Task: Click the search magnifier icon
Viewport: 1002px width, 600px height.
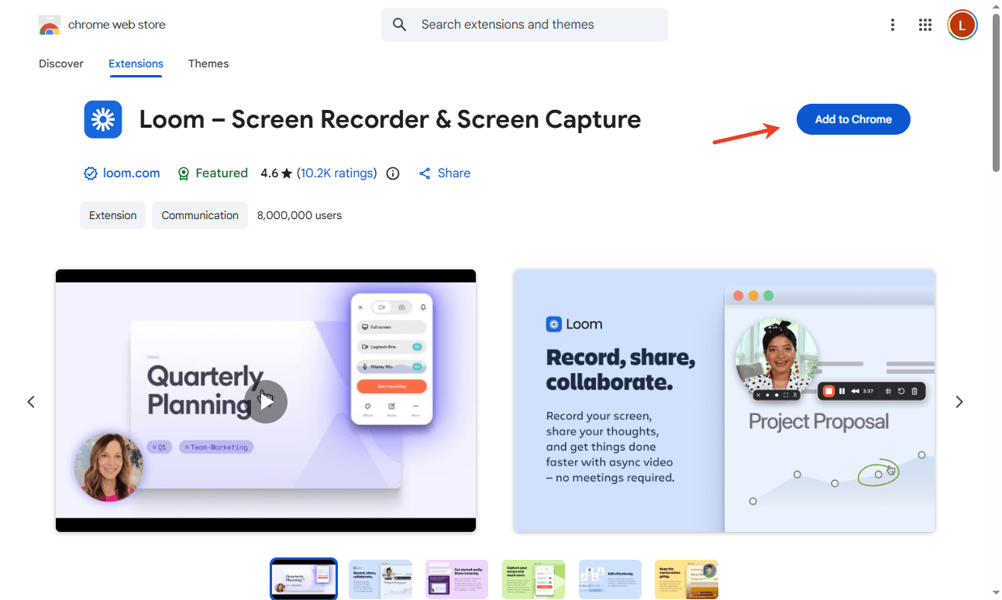Action: coord(400,25)
